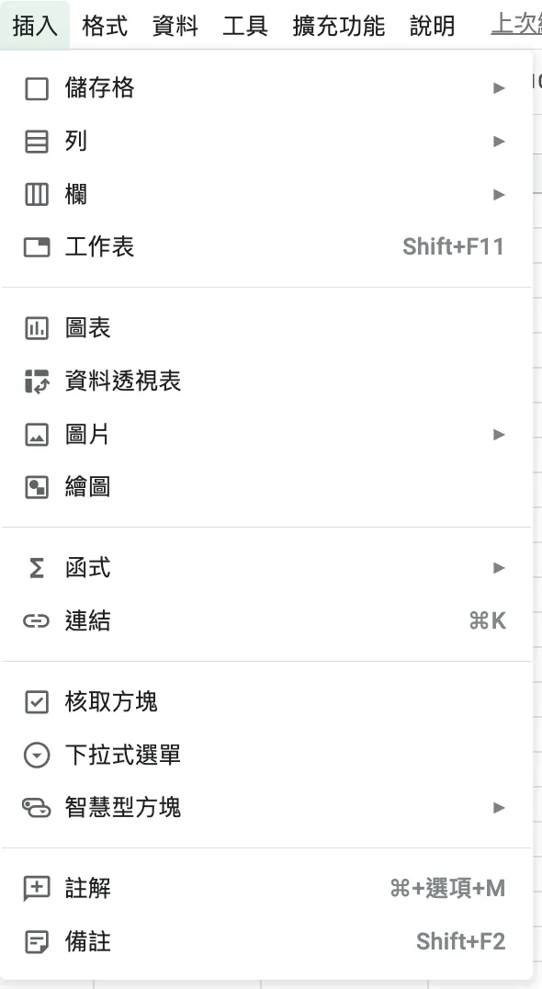Click the 資料透視表 pivot table icon

point(35,381)
